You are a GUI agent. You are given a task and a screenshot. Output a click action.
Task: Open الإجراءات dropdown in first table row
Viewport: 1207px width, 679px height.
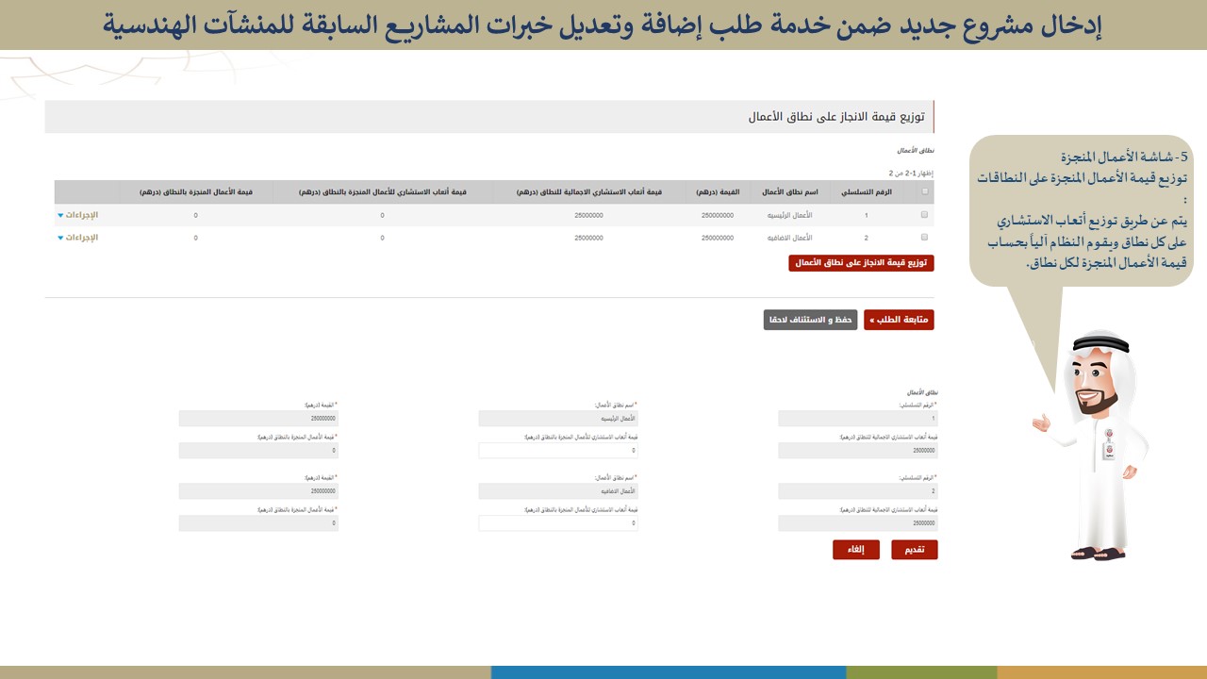pos(77,215)
